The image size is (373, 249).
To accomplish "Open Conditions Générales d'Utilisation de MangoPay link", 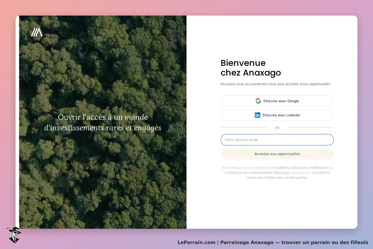I will tap(288, 175).
